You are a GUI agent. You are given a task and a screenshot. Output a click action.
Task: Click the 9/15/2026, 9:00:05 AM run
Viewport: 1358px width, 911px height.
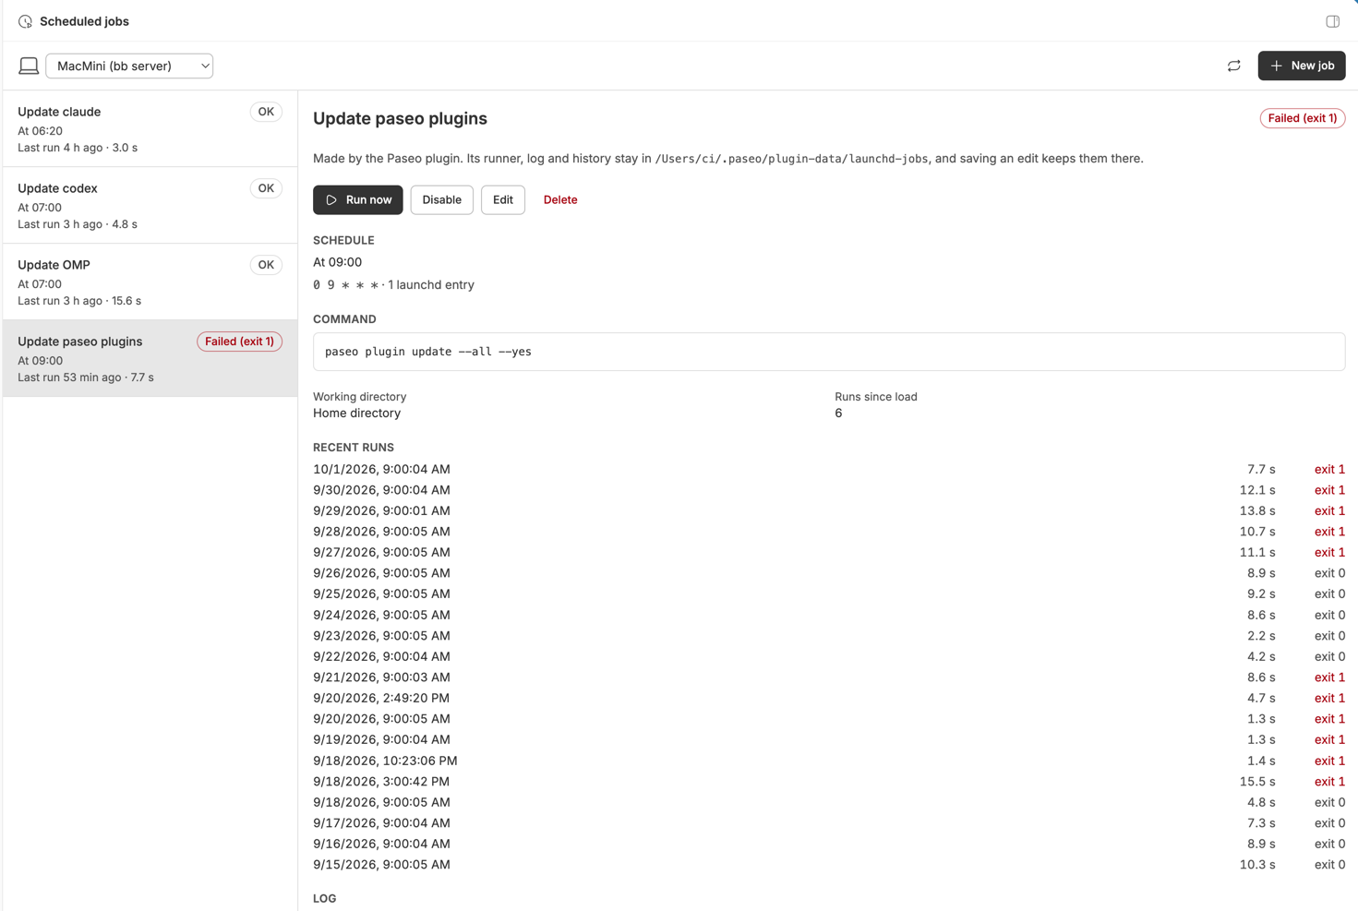point(828,865)
